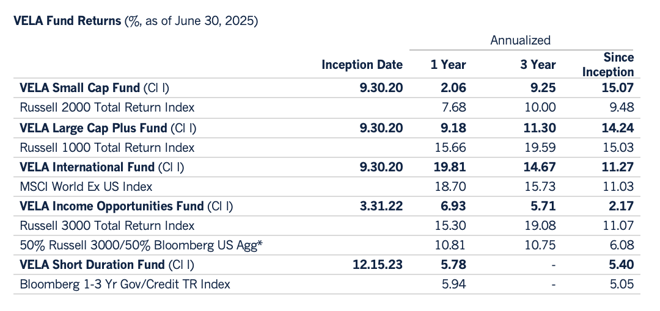The width and height of the screenshot is (660, 311).
Task: Click the Annualized group heading
Action: pos(521,40)
